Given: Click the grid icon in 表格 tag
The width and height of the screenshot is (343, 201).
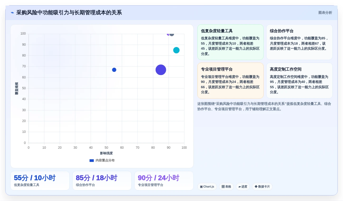Looking at the screenshot, I should (x=223, y=187).
